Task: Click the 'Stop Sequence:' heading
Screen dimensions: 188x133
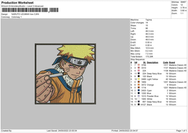Action: click(x=138, y=60)
